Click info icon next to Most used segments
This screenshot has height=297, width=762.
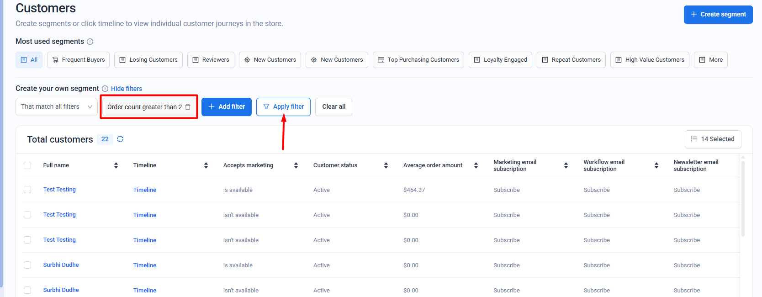pos(90,42)
